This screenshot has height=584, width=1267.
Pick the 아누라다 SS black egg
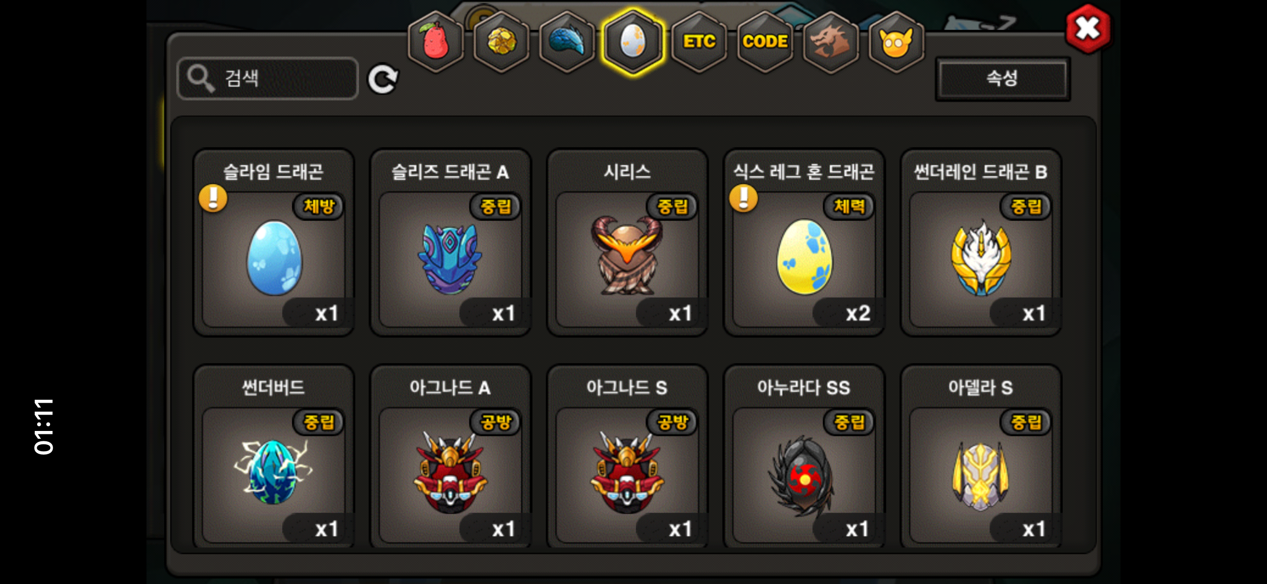pyautogui.click(x=804, y=457)
